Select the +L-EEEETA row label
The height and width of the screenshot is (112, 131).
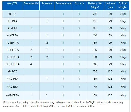(x=13, y=64)
